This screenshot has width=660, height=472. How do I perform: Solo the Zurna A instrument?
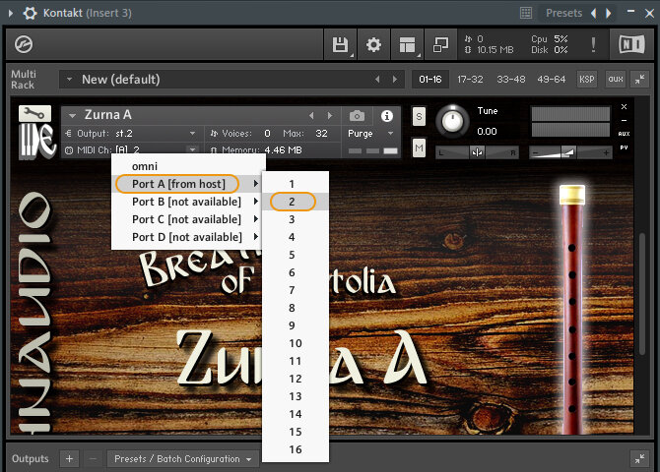(419, 116)
